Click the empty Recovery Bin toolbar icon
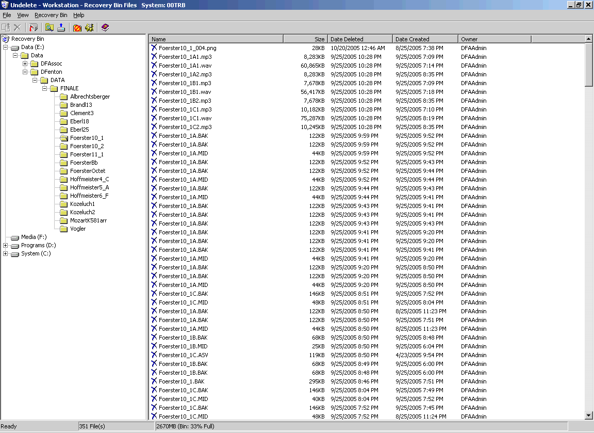Image resolution: width=594 pixels, height=433 pixels. point(34,27)
